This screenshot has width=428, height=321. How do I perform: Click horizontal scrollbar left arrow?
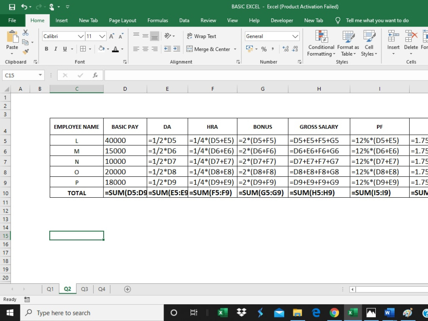coord(352,289)
